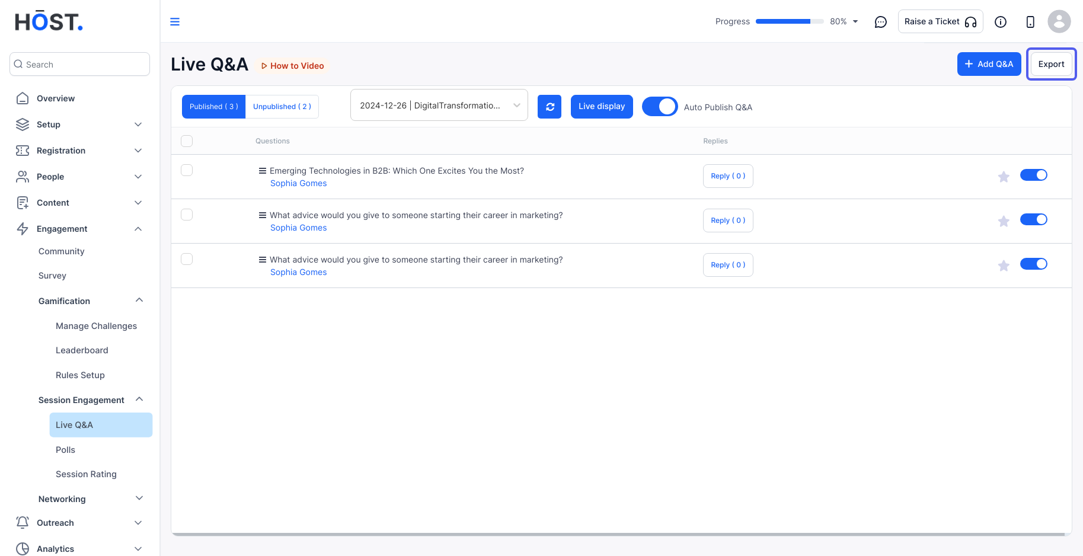The height and width of the screenshot is (556, 1083).
Task: Click drag handle of second question row
Action: point(263,215)
